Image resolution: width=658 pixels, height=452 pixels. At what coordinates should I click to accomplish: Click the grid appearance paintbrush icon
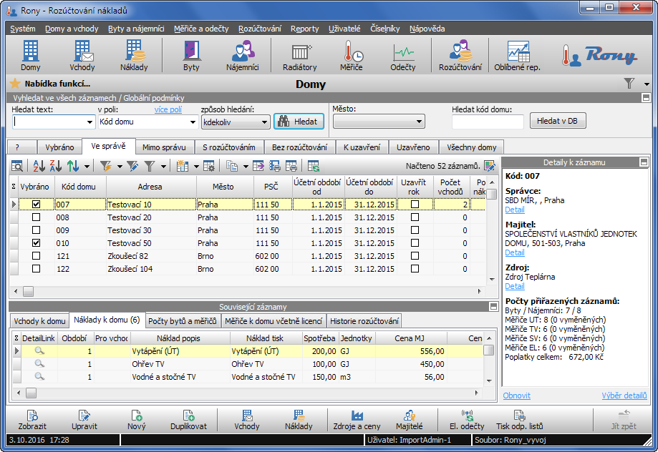click(489, 166)
